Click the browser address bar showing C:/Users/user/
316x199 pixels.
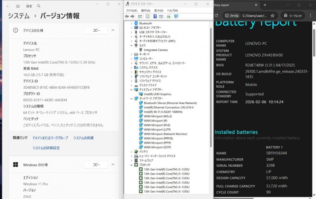pos(254,16)
